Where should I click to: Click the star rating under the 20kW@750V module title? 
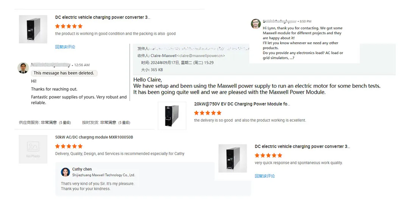208,113
